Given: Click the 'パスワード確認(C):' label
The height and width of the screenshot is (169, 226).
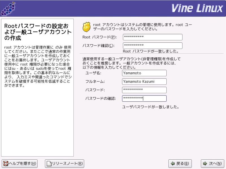Looking at the screenshot, I should click(x=98, y=46).
